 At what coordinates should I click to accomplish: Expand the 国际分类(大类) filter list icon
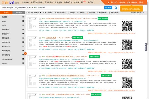23,42
